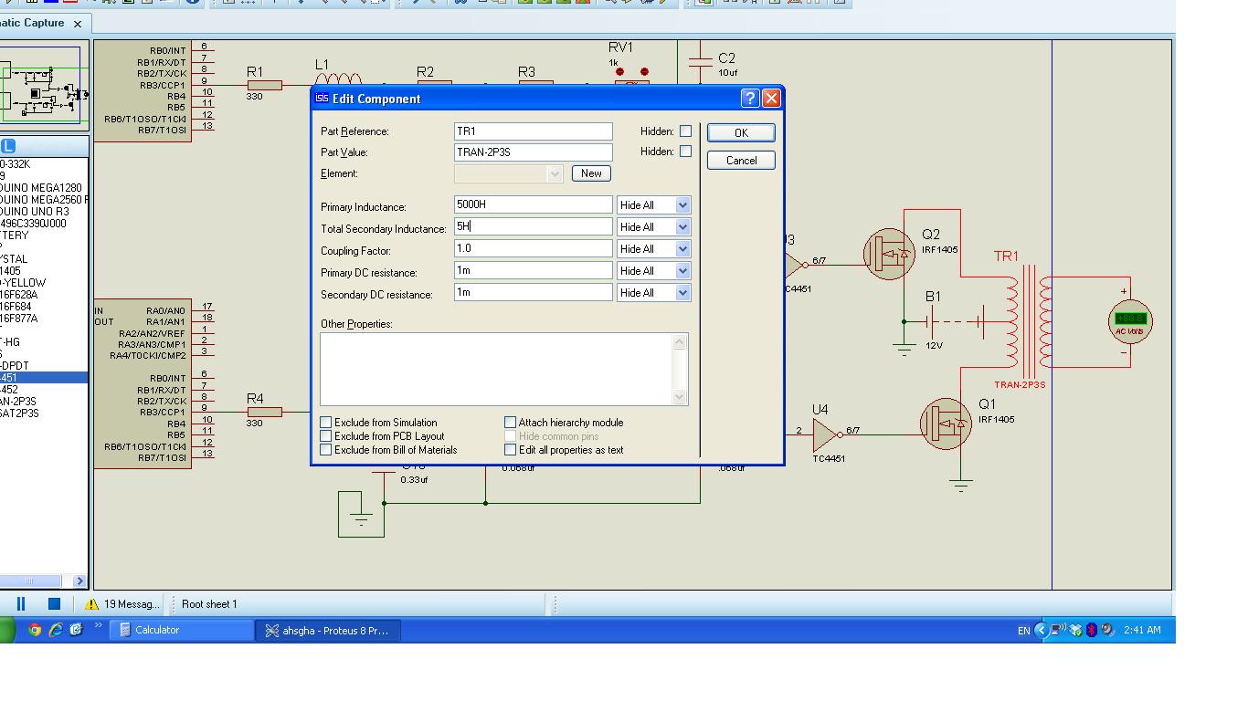Open Google Chrome from quick launch
Image resolution: width=1248 pixels, height=701 pixels.
[x=35, y=630]
